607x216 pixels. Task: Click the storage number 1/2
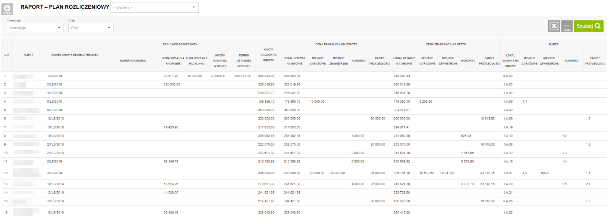(564, 136)
